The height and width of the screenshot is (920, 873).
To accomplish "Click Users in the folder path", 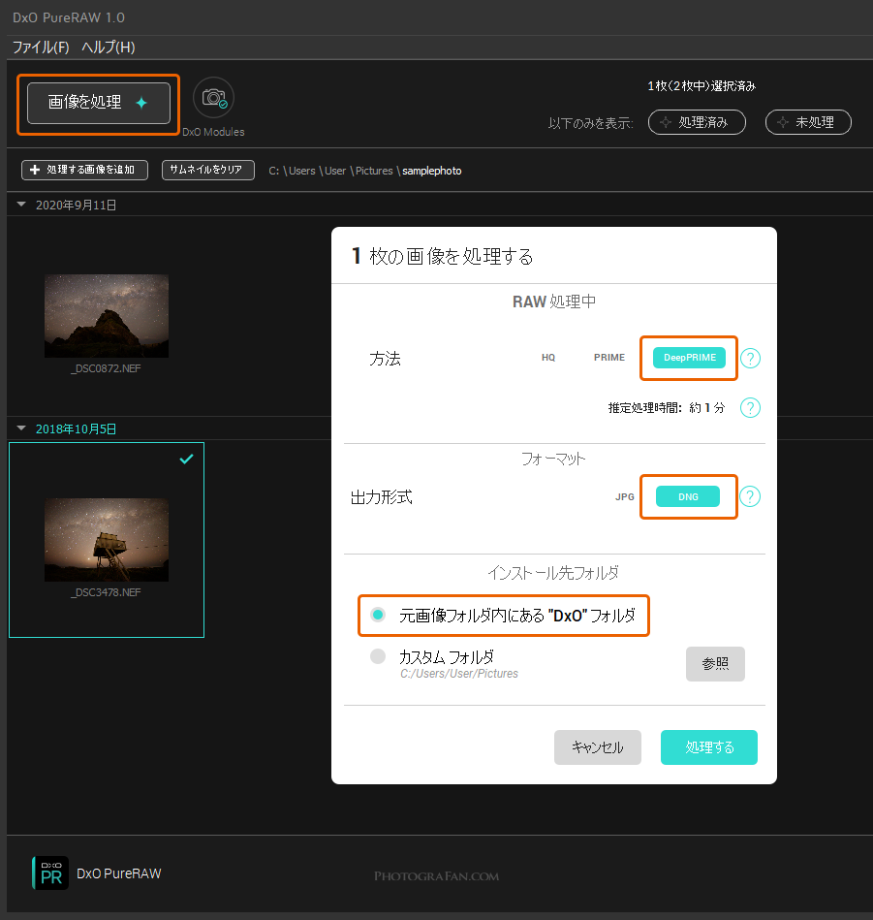I will (x=302, y=171).
